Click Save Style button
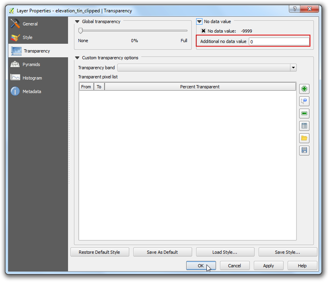 [x=288, y=252]
